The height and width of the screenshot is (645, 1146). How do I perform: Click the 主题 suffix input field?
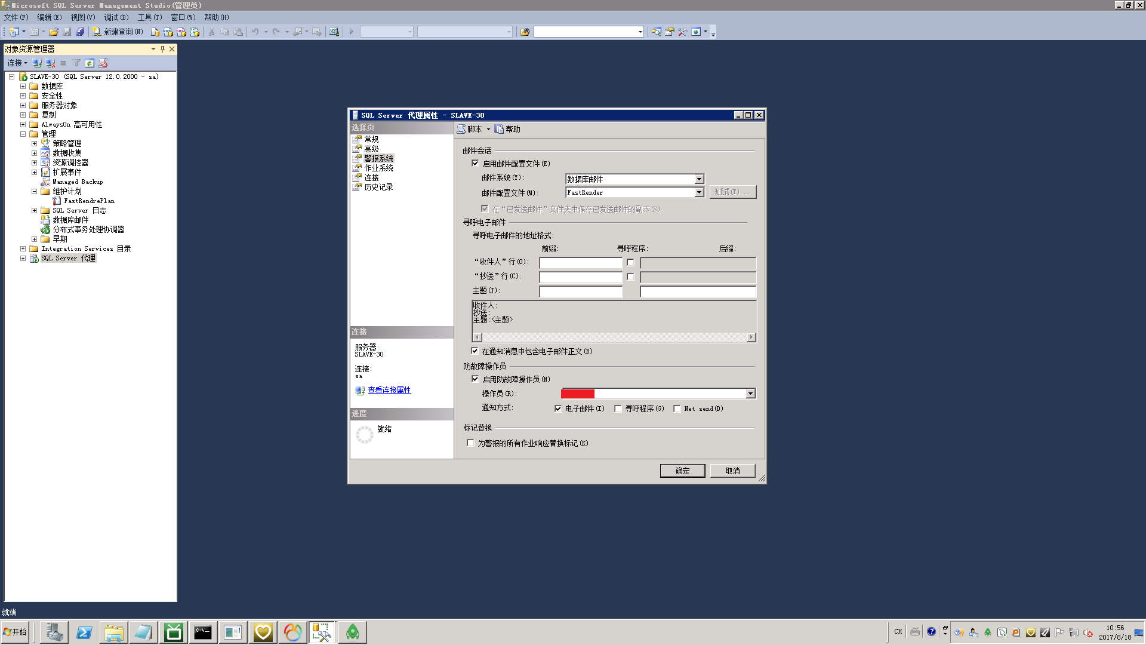(698, 291)
